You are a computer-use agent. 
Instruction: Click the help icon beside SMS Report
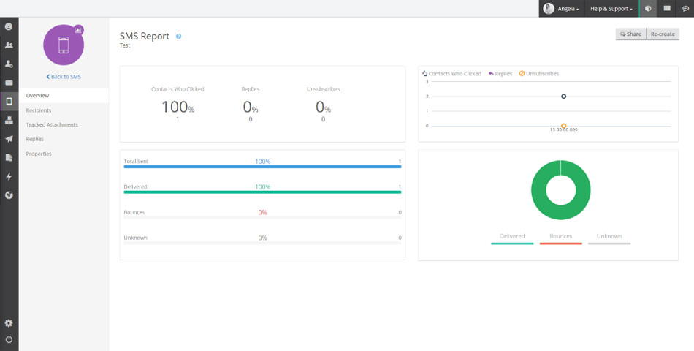click(x=179, y=36)
